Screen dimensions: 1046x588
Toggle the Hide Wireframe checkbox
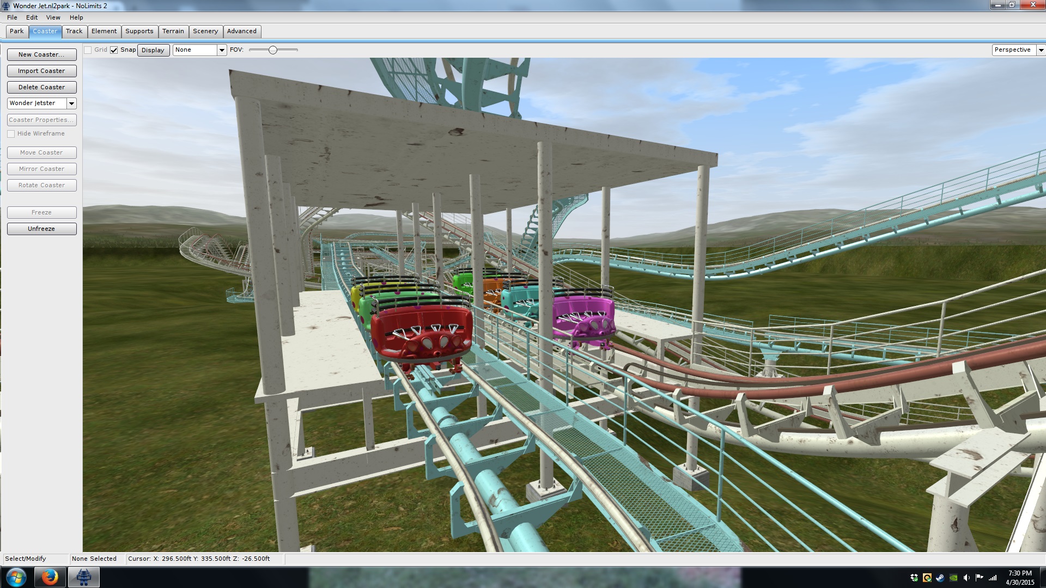11,134
